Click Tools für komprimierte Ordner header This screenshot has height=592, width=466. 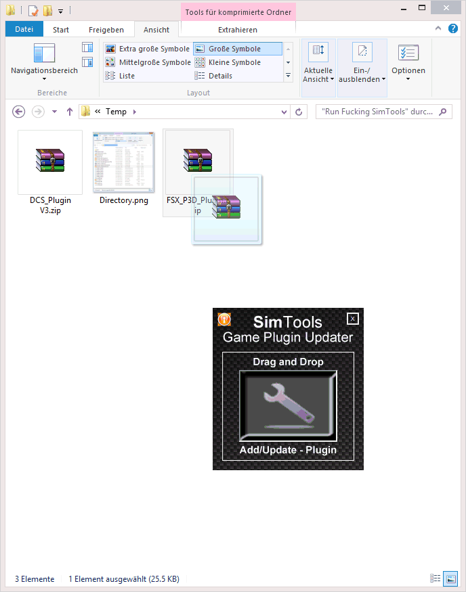238,12
